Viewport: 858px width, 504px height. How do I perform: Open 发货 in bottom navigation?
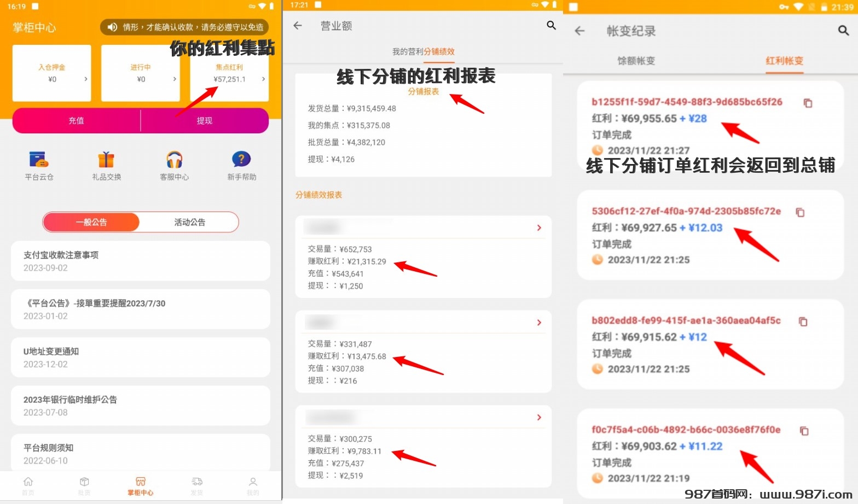tap(197, 485)
